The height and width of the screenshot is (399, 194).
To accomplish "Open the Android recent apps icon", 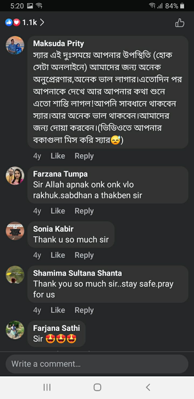I will (47, 387).
